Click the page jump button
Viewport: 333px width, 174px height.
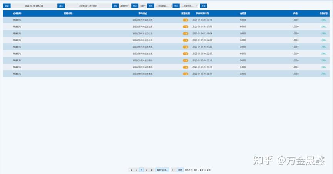180,170
